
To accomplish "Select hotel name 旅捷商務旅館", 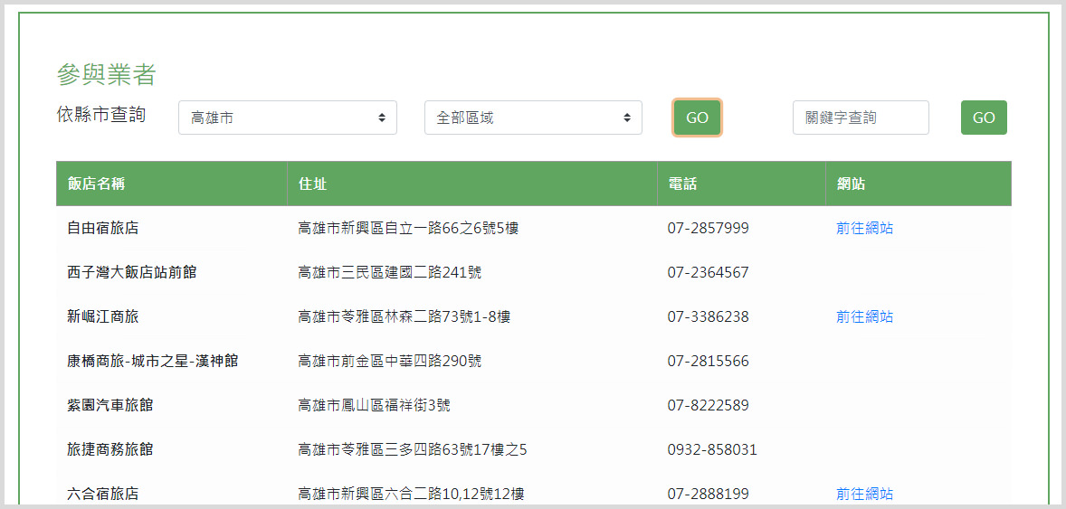I will pyautogui.click(x=110, y=450).
